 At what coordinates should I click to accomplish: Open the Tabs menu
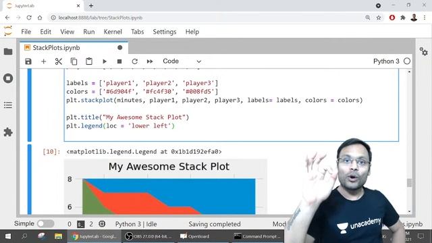(x=137, y=32)
